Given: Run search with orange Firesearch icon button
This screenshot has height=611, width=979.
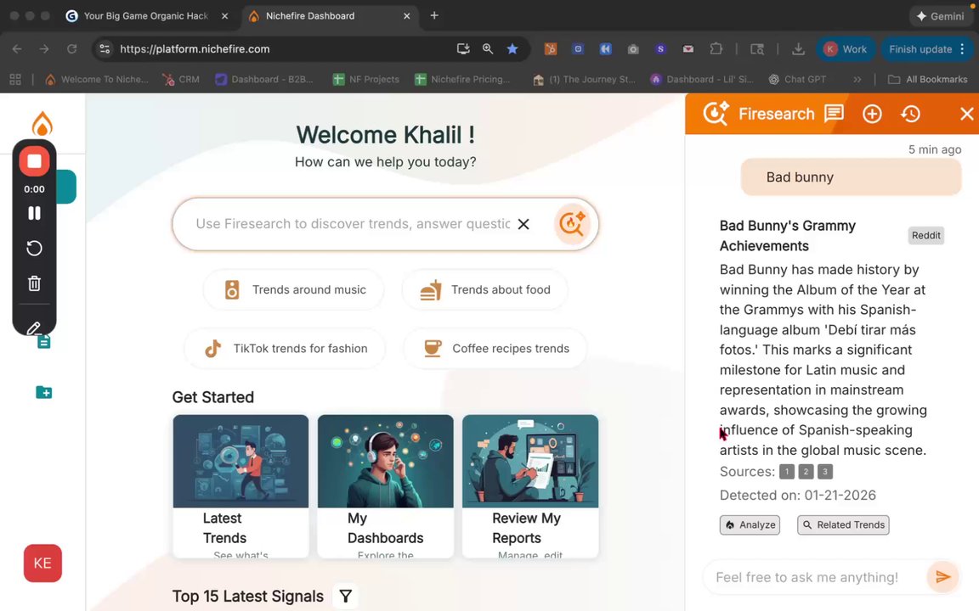Looking at the screenshot, I should (x=572, y=224).
